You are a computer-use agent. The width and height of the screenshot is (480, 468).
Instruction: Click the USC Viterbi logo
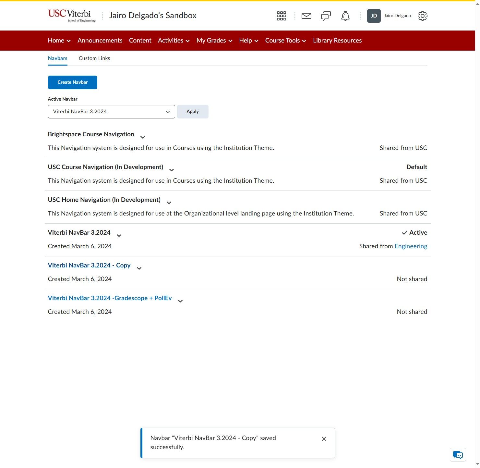tap(72, 16)
